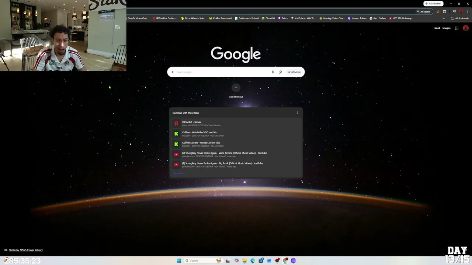Image resolution: width=472 pixels, height=265 pixels.
Task: Open AI Mode from the Google search box
Action: 295,72
